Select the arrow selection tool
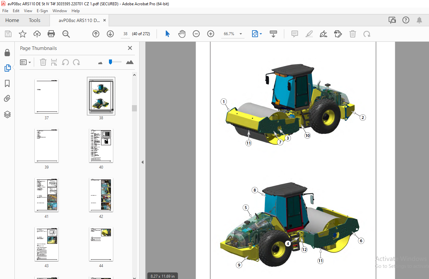 (x=168, y=34)
